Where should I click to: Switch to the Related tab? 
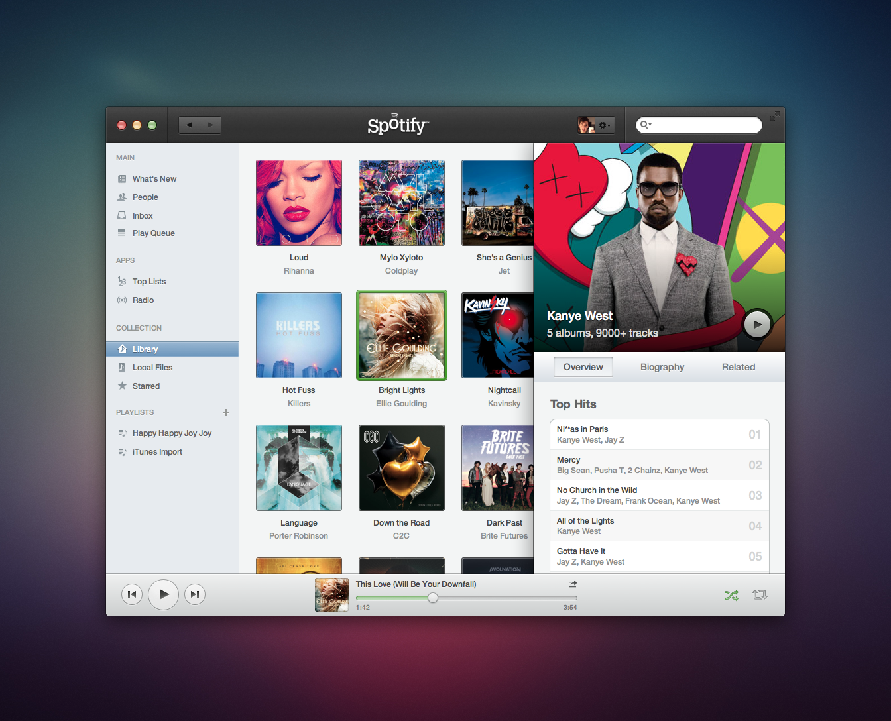(739, 367)
